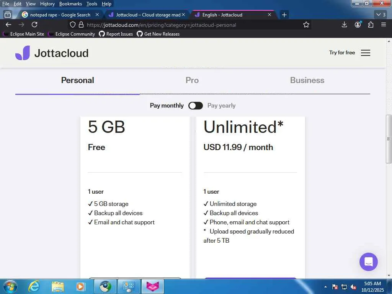392x294 pixels.
Task: Click the Action Center flag tray icon
Action: coord(335,287)
